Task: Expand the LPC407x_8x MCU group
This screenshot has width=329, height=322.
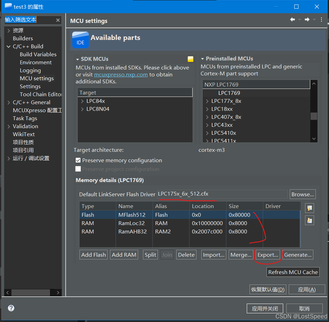Action: [x=207, y=117]
